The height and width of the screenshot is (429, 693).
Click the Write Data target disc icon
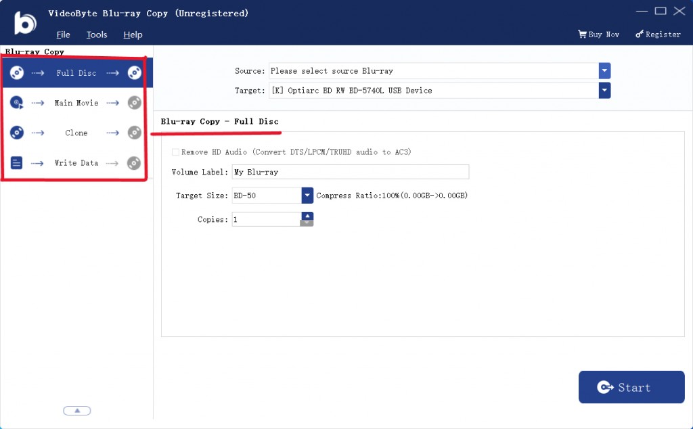[x=134, y=163]
